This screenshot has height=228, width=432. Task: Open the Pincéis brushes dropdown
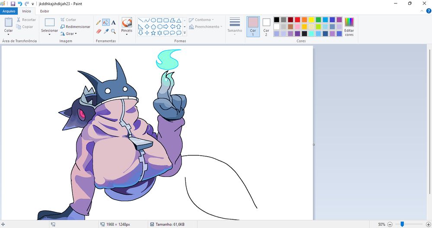click(x=127, y=35)
